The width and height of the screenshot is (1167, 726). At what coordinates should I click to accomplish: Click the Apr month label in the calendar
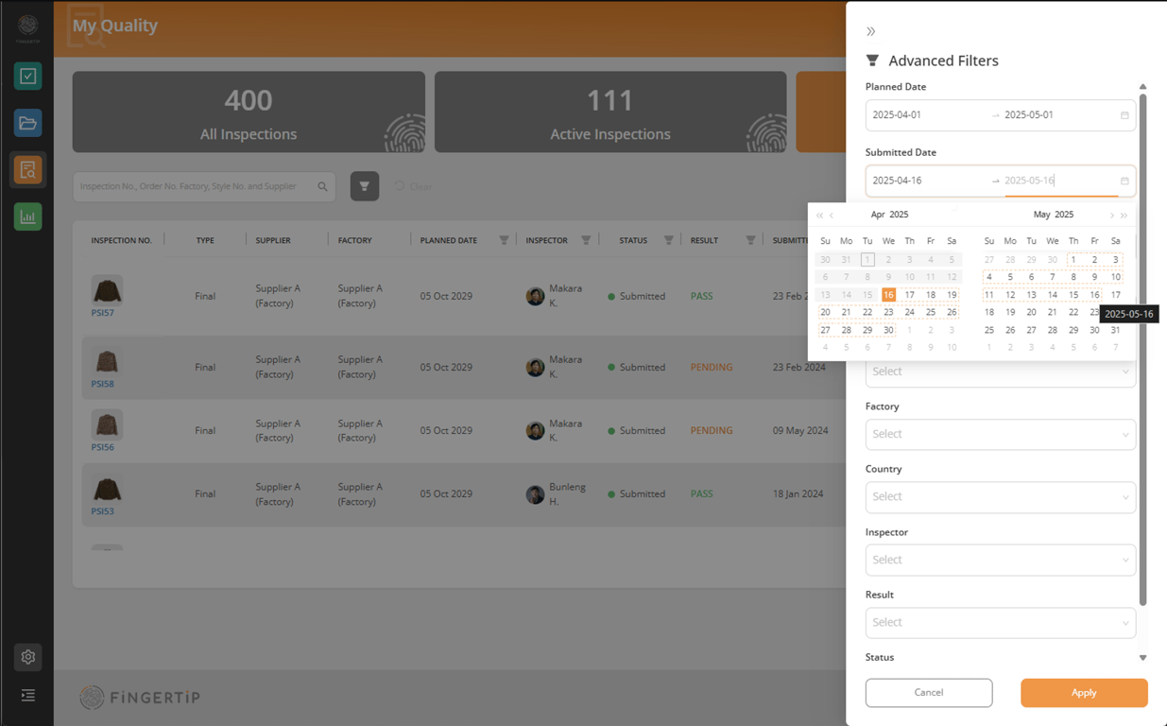(x=878, y=215)
